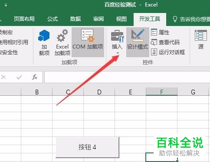
Task: Open the 加载项 add-ins button
Action: (44, 42)
